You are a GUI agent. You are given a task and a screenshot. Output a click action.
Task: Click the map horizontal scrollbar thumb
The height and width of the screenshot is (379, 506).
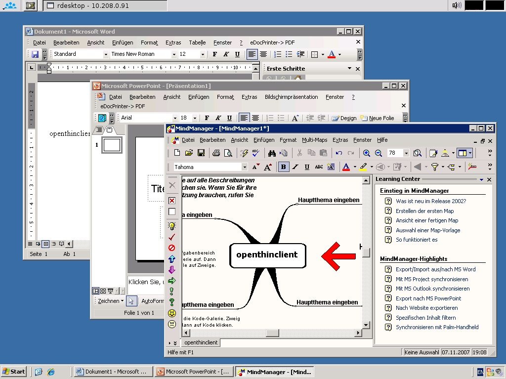(272, 333)
